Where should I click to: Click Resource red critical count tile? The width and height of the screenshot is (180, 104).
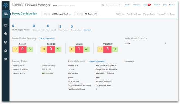[x=51, y=49]
